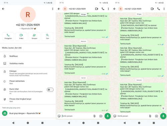
Task: Open Notifikasi settings
Action: pos(28,56)
